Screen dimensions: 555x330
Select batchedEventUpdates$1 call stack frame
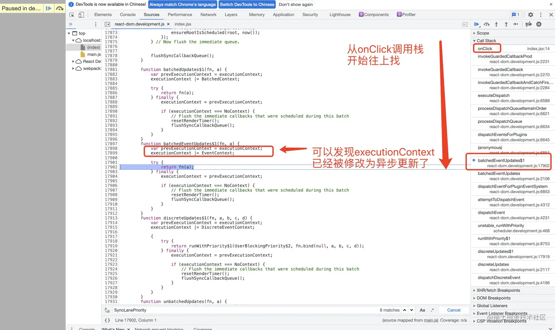pyautogui.click(x=513, y=163)
